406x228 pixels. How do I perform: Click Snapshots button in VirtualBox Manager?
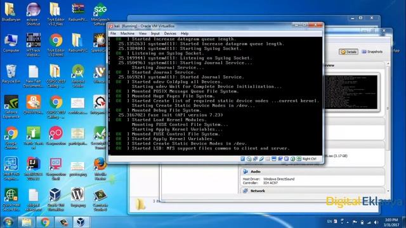click(x=372, y=52)
